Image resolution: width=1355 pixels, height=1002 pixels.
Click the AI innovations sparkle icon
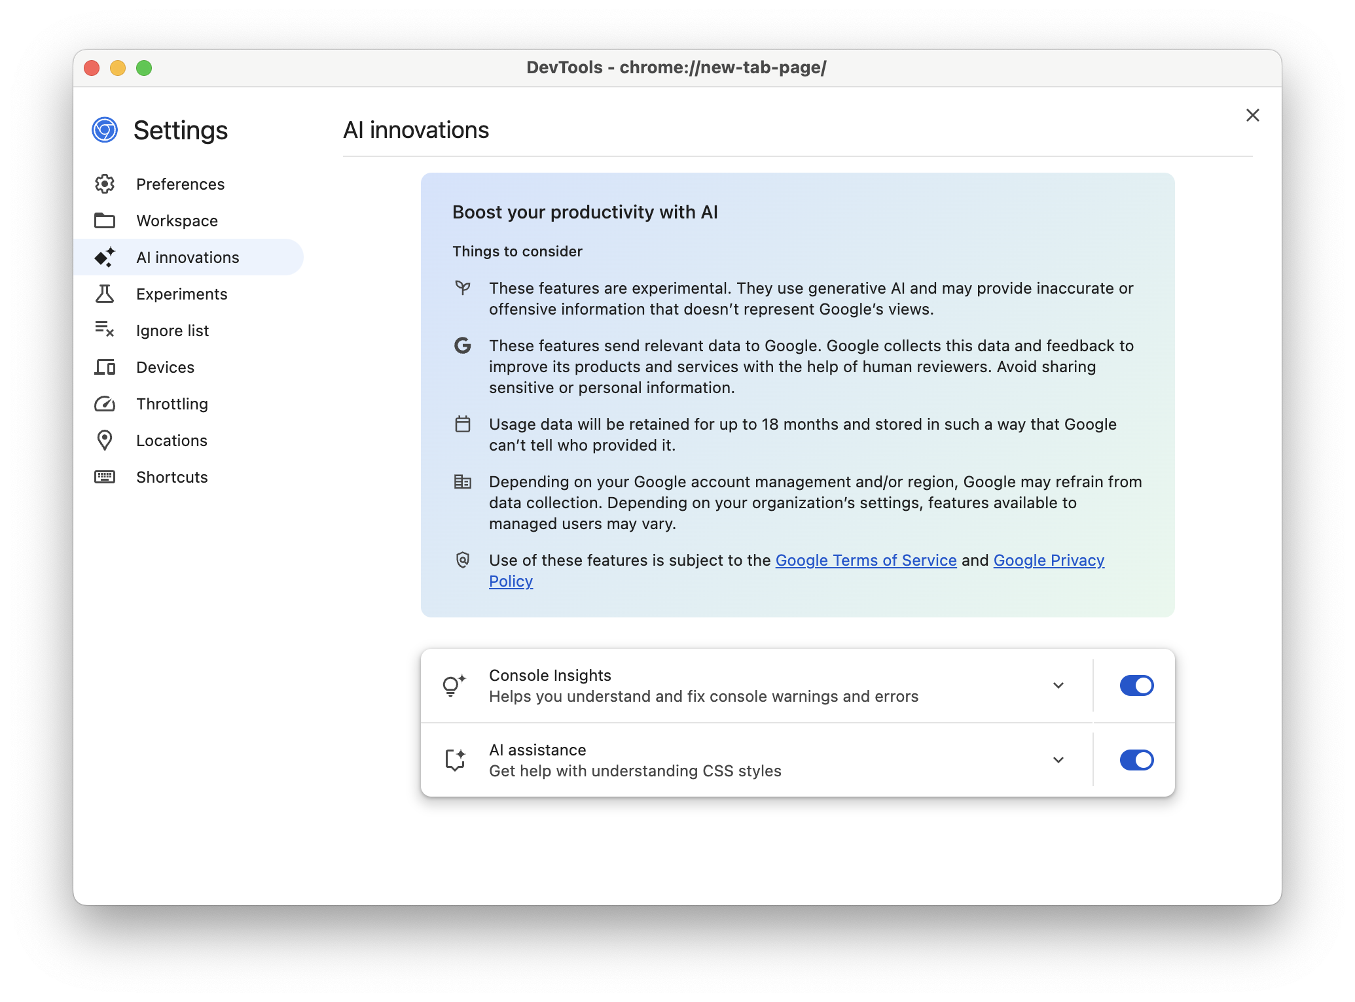(x=105, y=257)
